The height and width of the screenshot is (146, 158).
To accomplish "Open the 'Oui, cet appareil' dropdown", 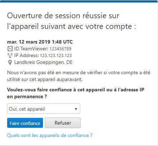I will pos(44,109).
